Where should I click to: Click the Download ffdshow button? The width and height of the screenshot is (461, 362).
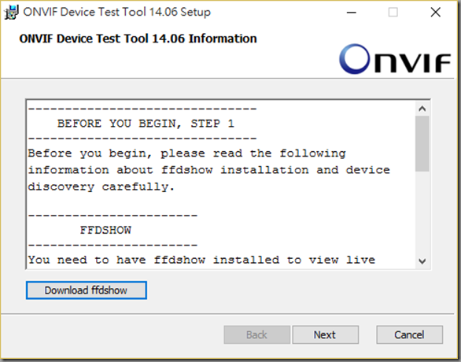87,290
